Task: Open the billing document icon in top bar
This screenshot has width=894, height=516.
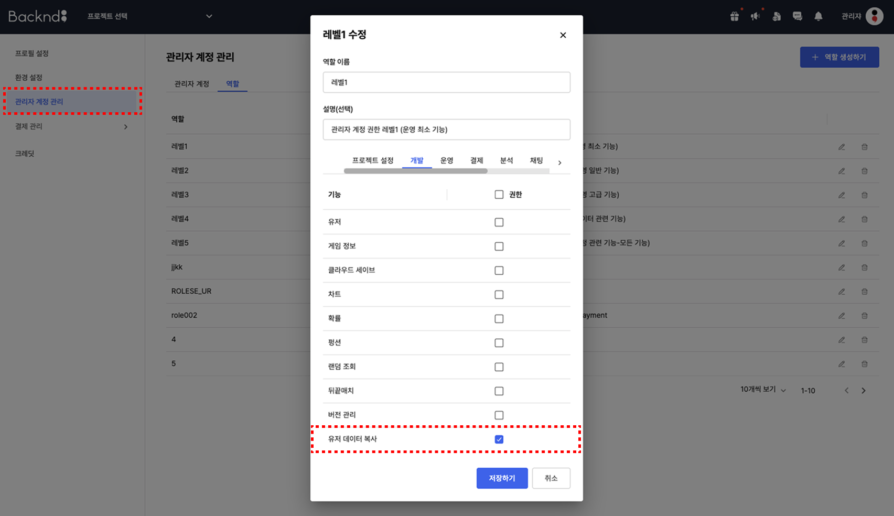Action: 777,16
